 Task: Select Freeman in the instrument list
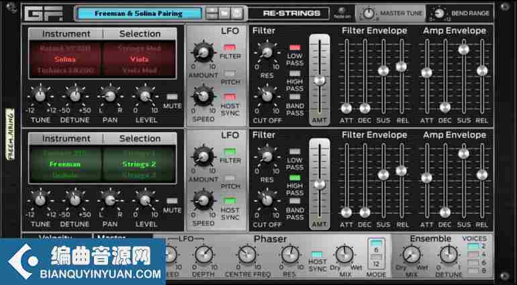pos(65,164)
